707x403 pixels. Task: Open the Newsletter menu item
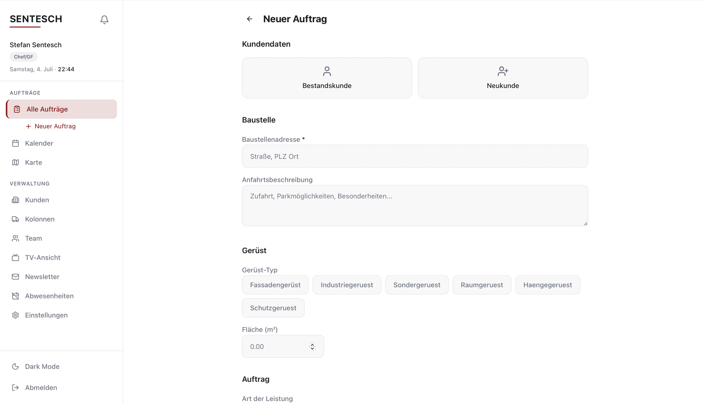point(62,277)
